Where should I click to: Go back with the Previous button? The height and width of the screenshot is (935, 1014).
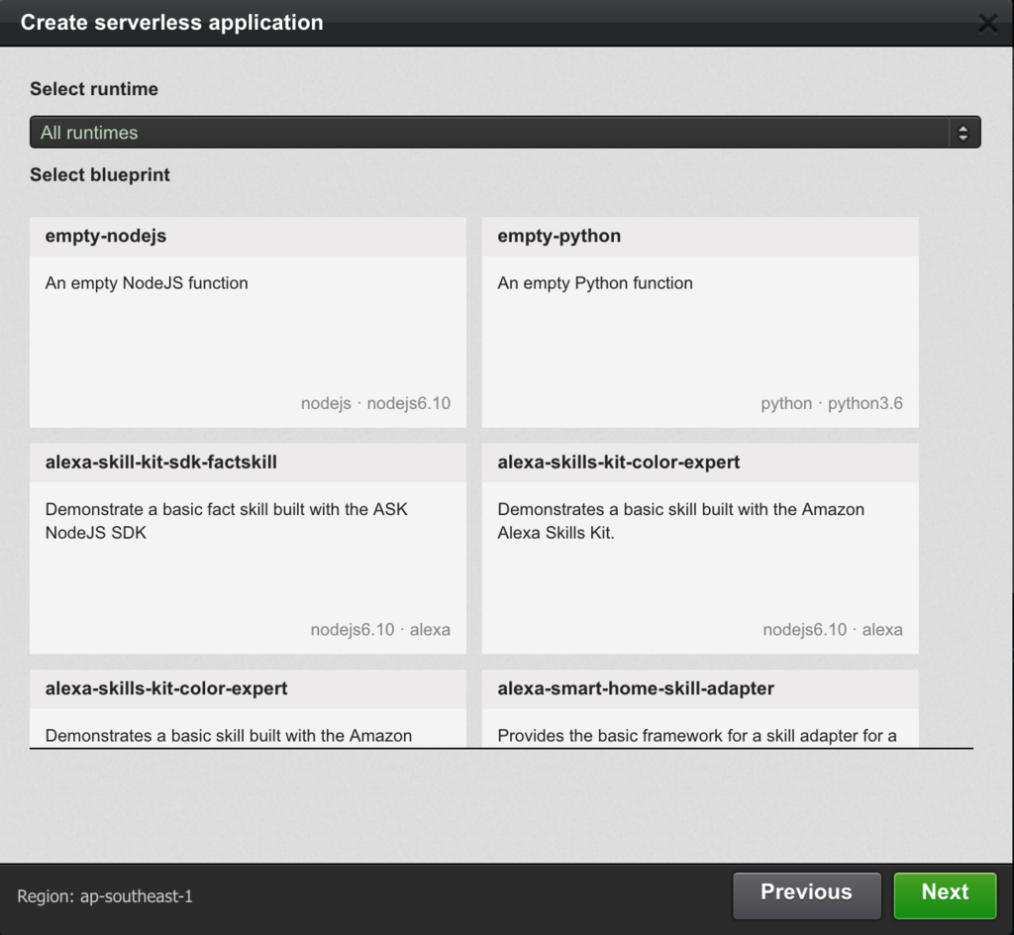[806, 895]
